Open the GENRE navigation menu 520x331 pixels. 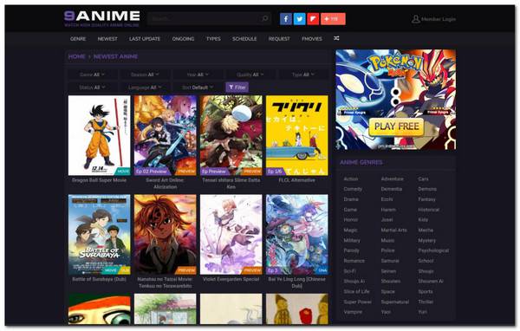(78, 39)
